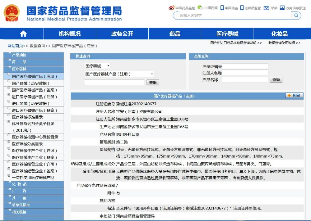Open the 政务公开 navigation menu
The height and width of the screenshot is (221, 311).
point(122,34)
